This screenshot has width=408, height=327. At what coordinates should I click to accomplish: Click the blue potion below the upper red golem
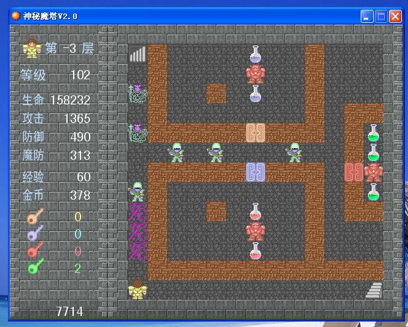(256, 93)
